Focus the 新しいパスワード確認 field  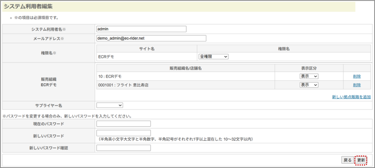click(123, 148)
